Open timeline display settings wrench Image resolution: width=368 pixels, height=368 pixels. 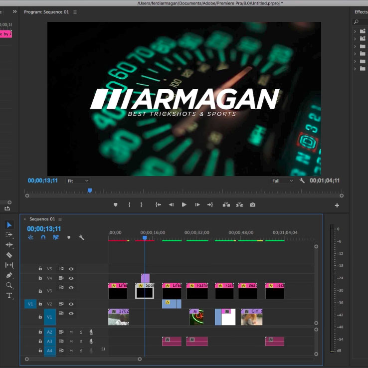coord(81,237)
